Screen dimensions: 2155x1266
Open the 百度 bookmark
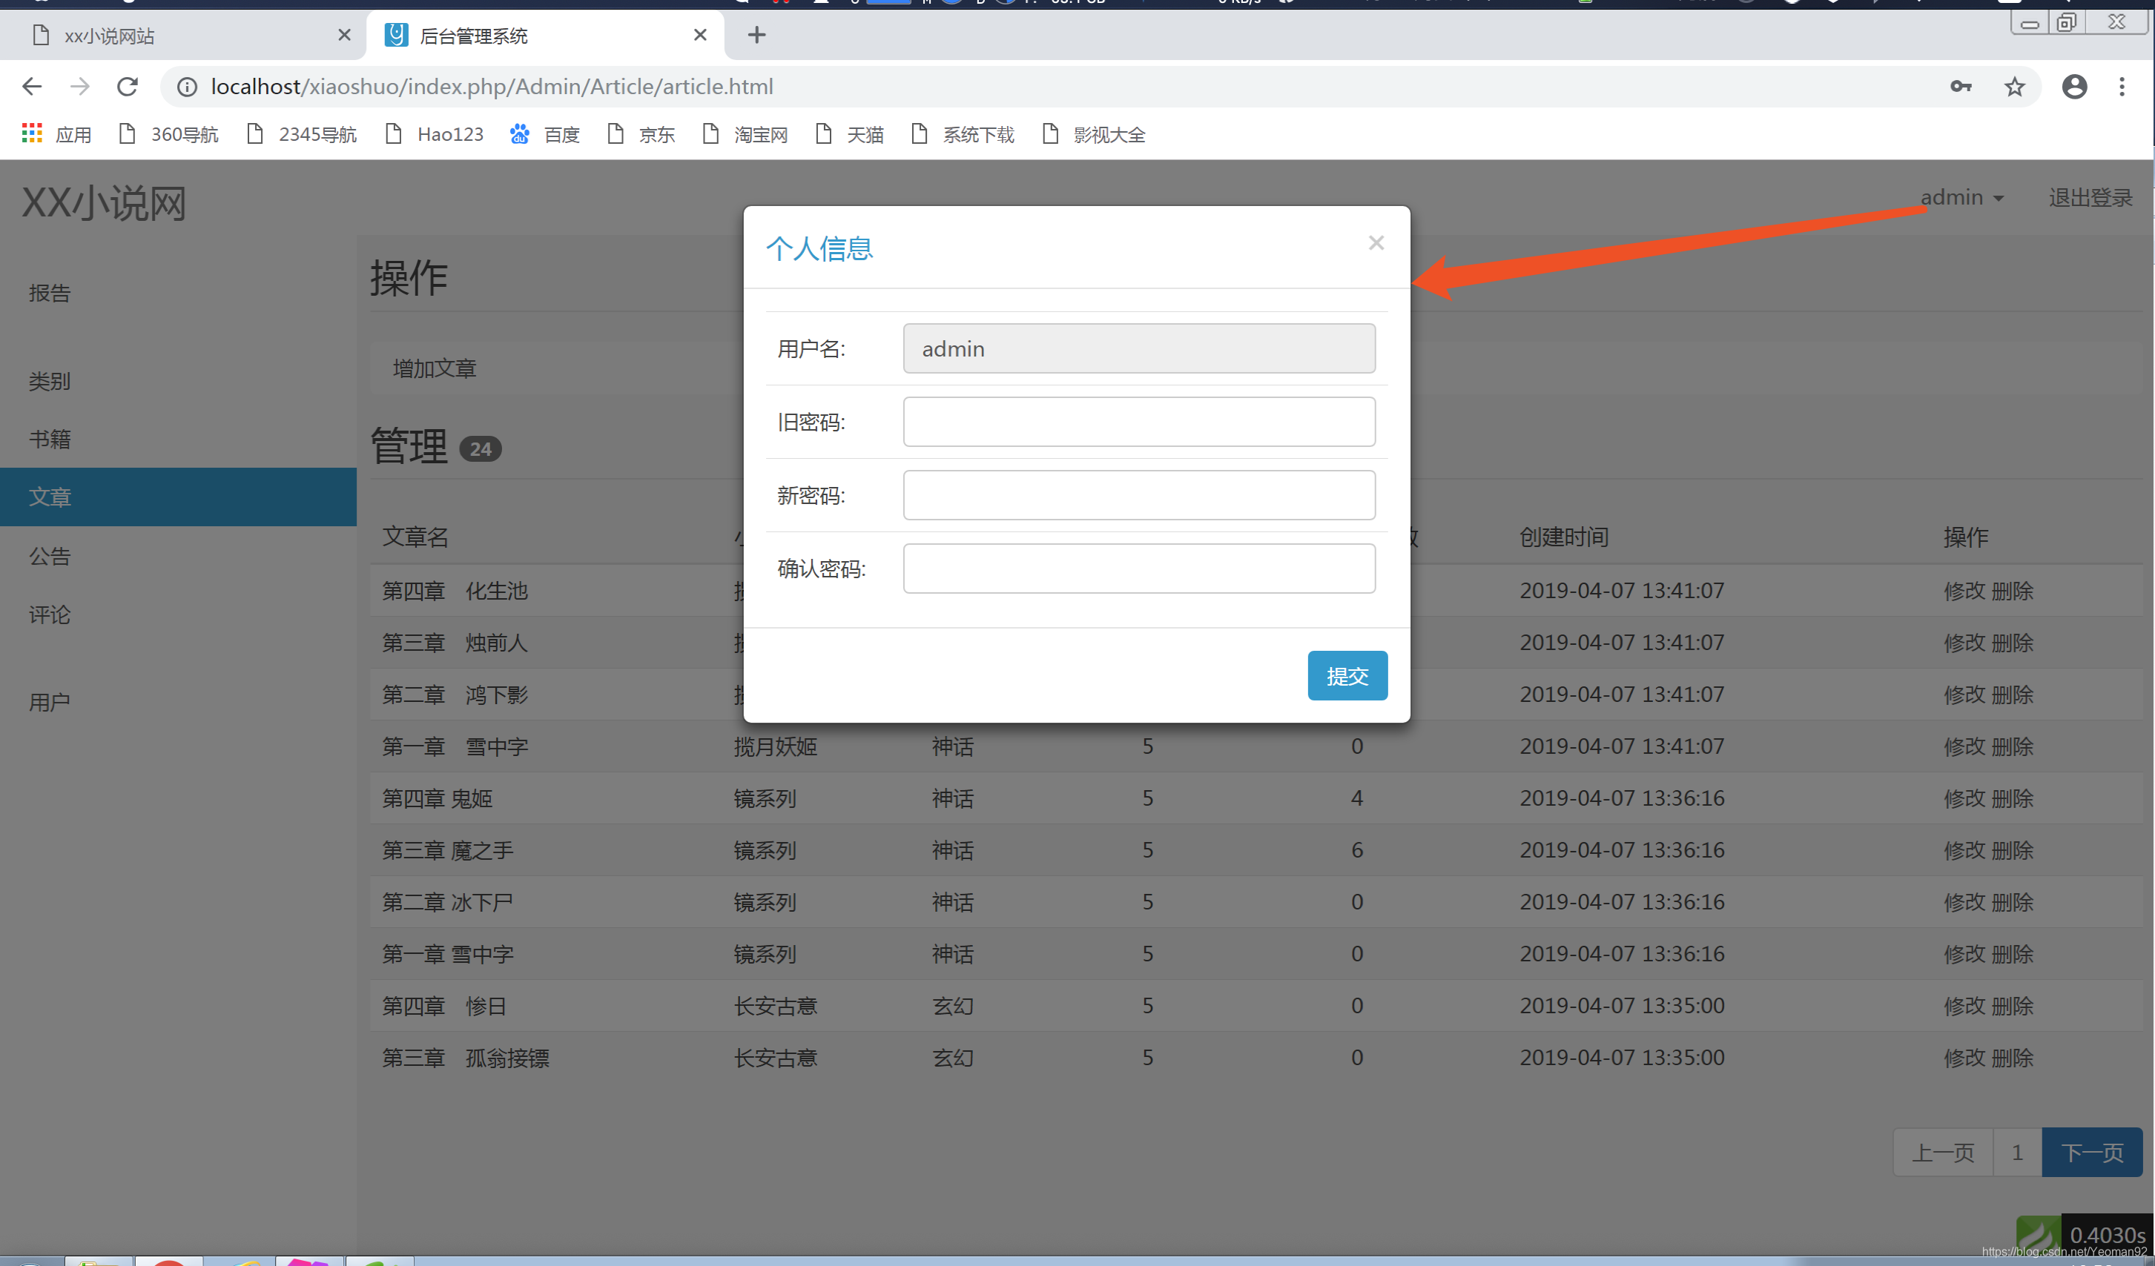(545, 134)
